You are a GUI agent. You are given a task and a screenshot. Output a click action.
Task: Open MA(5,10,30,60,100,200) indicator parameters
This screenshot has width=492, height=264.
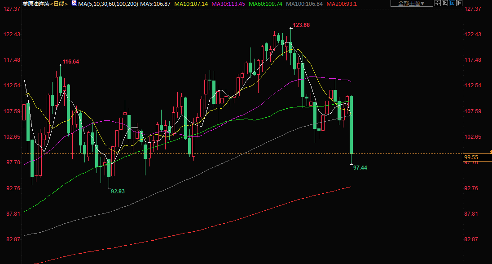[108, 4]
